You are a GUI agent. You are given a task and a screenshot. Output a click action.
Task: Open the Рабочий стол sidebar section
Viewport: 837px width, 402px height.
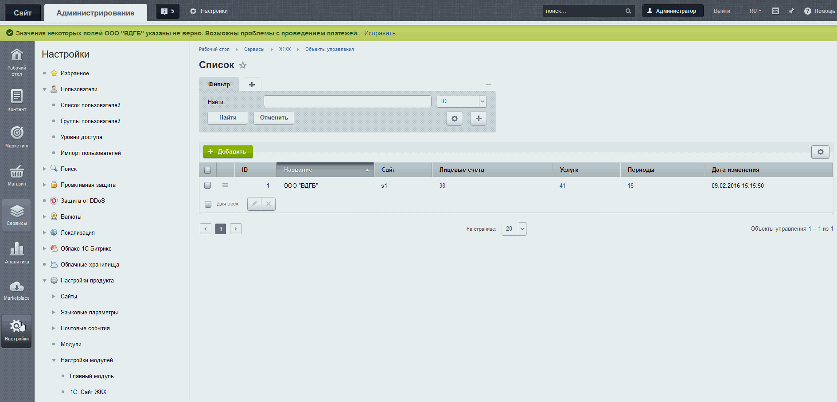(x=17, y=62)
